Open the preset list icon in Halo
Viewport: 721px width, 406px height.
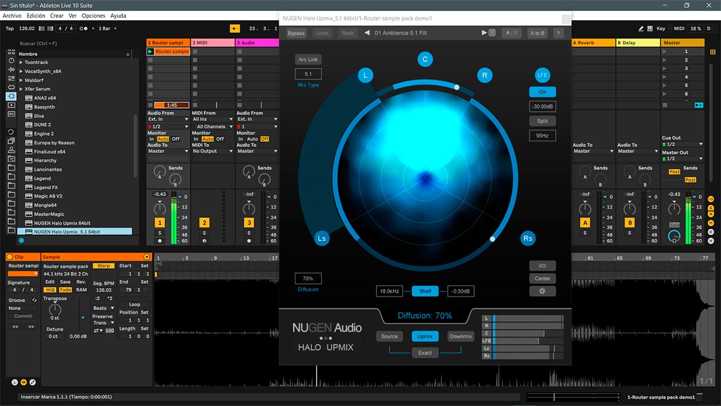click(492, 33)
